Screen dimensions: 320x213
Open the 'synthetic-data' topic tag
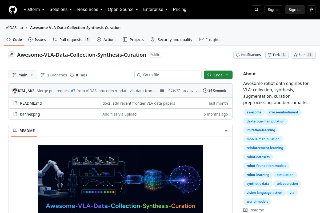[258, 184]
